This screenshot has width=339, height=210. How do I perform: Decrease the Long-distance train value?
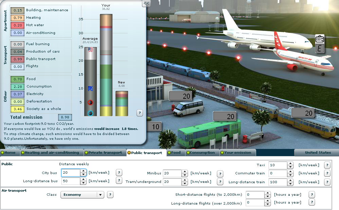tap(290, 184)
